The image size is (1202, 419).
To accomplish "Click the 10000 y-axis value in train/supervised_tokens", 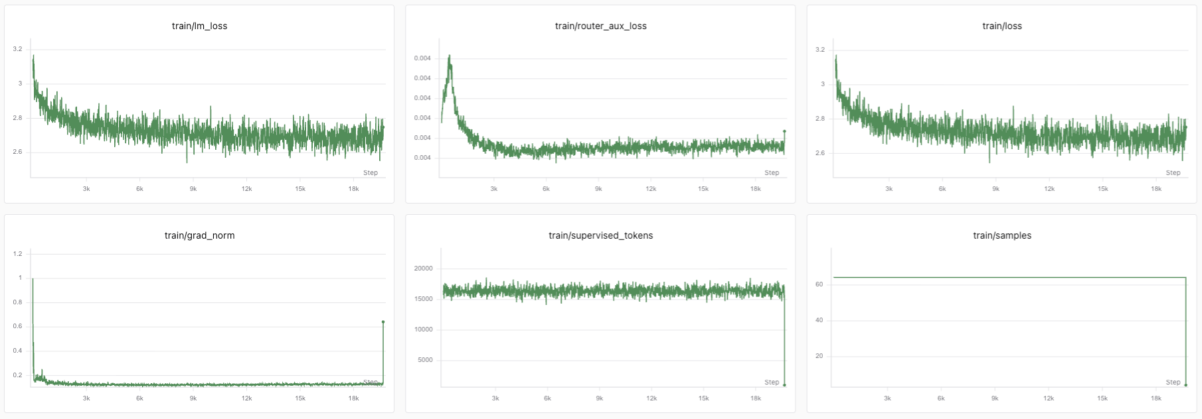I will coord(423,329).
